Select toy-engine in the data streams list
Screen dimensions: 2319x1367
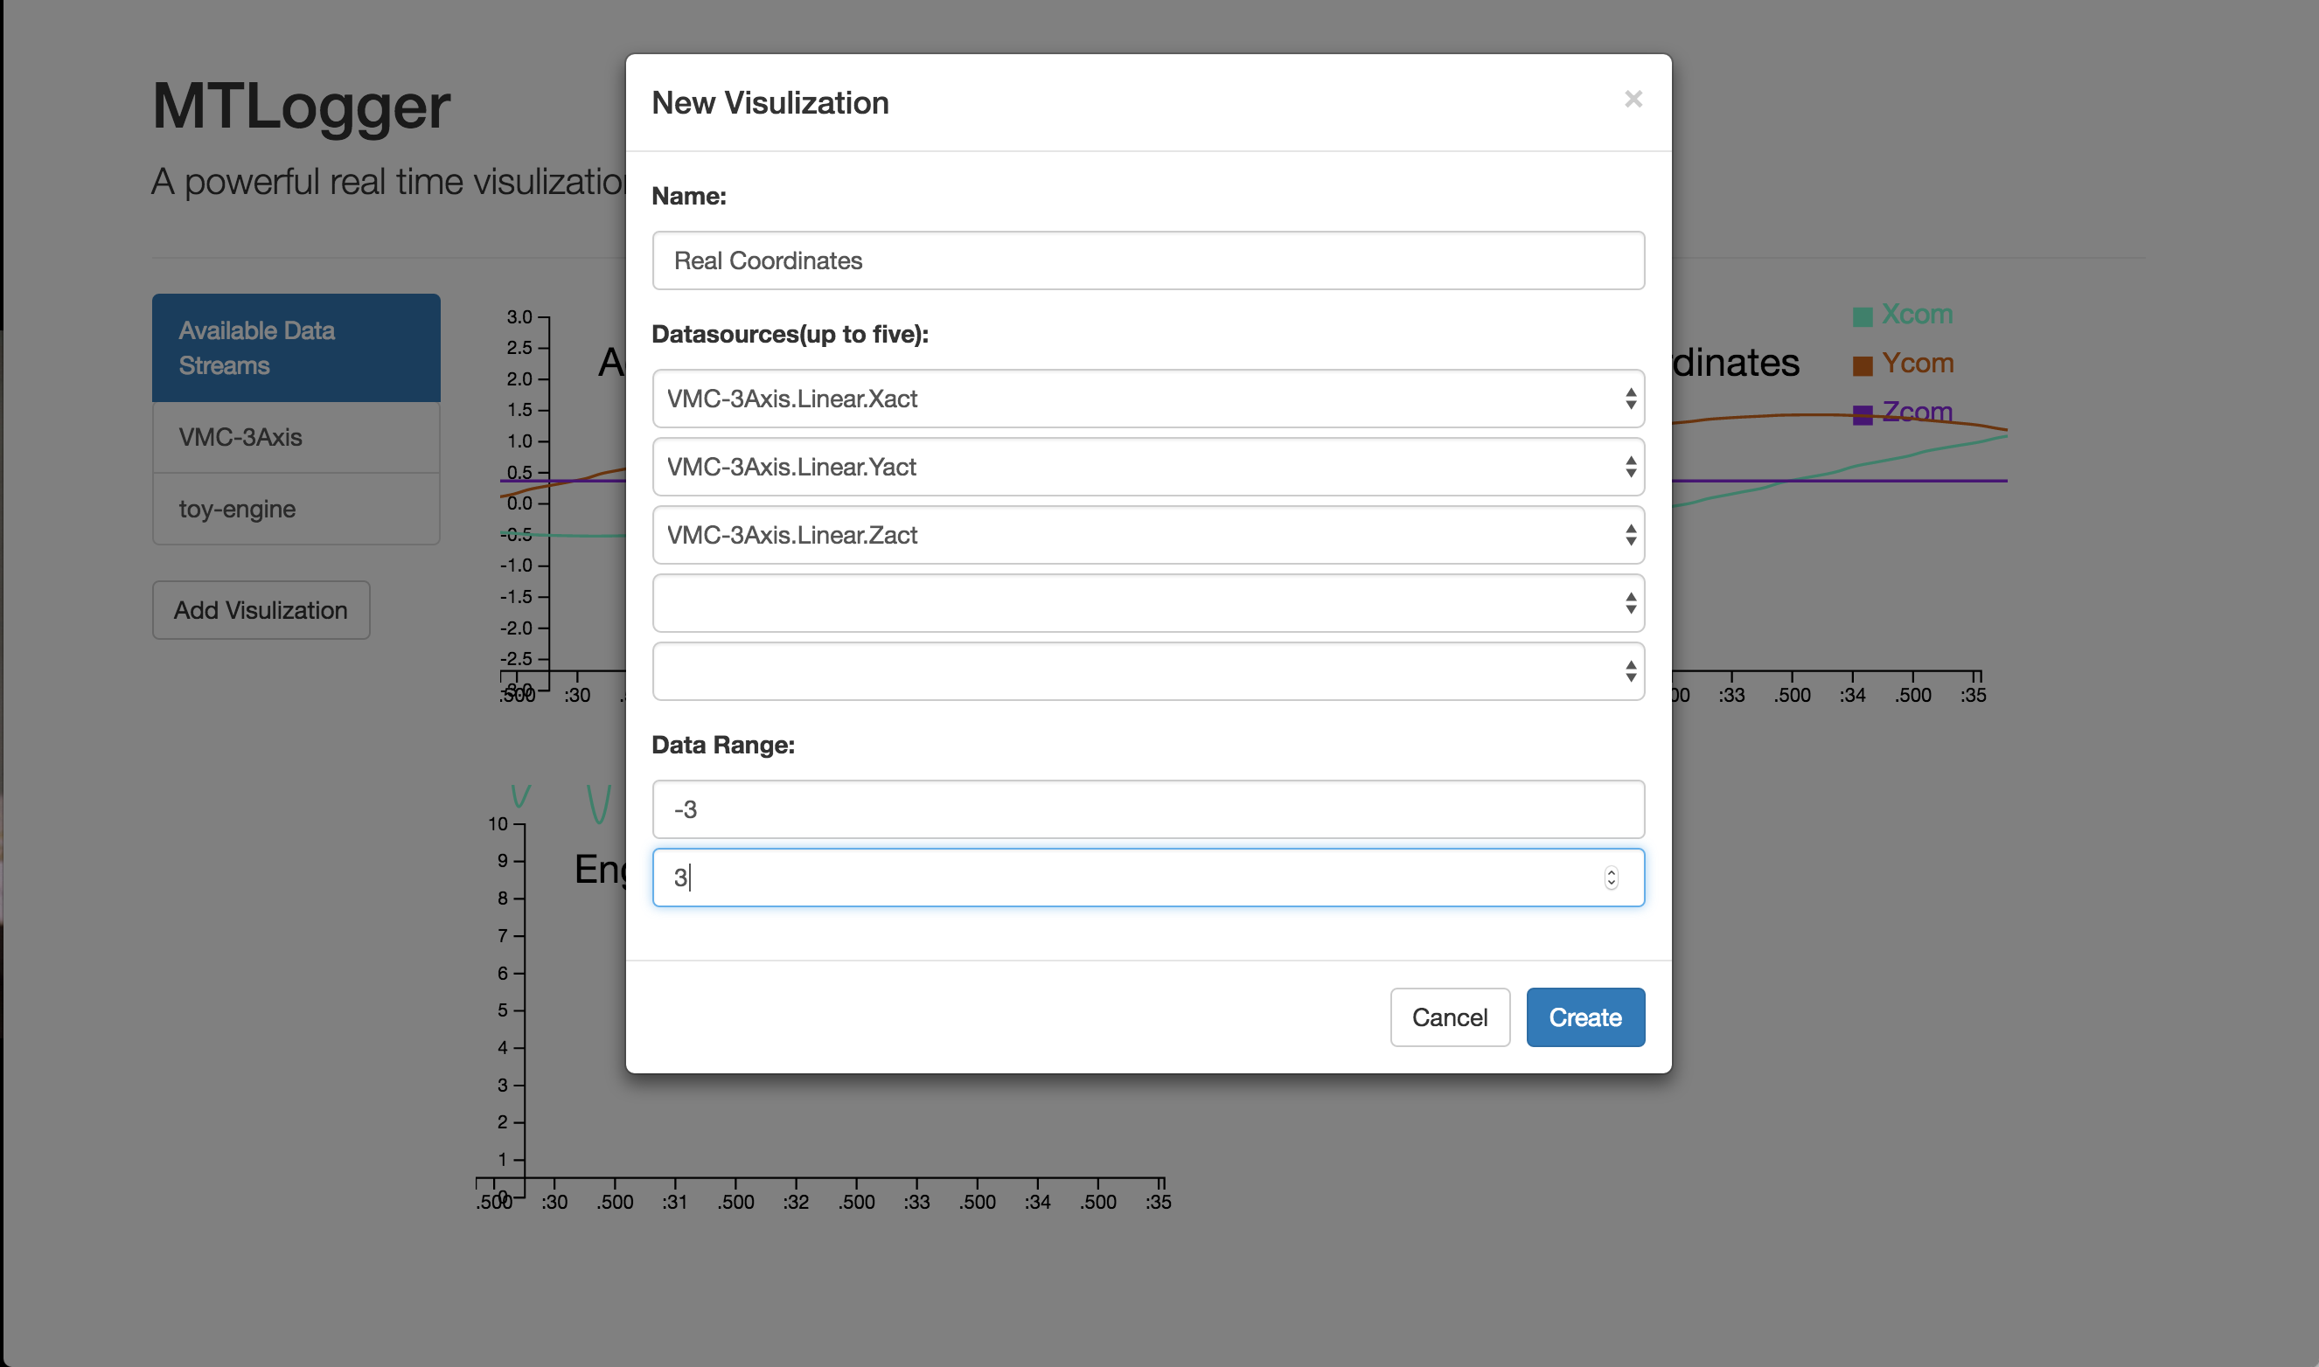(296, 510)
